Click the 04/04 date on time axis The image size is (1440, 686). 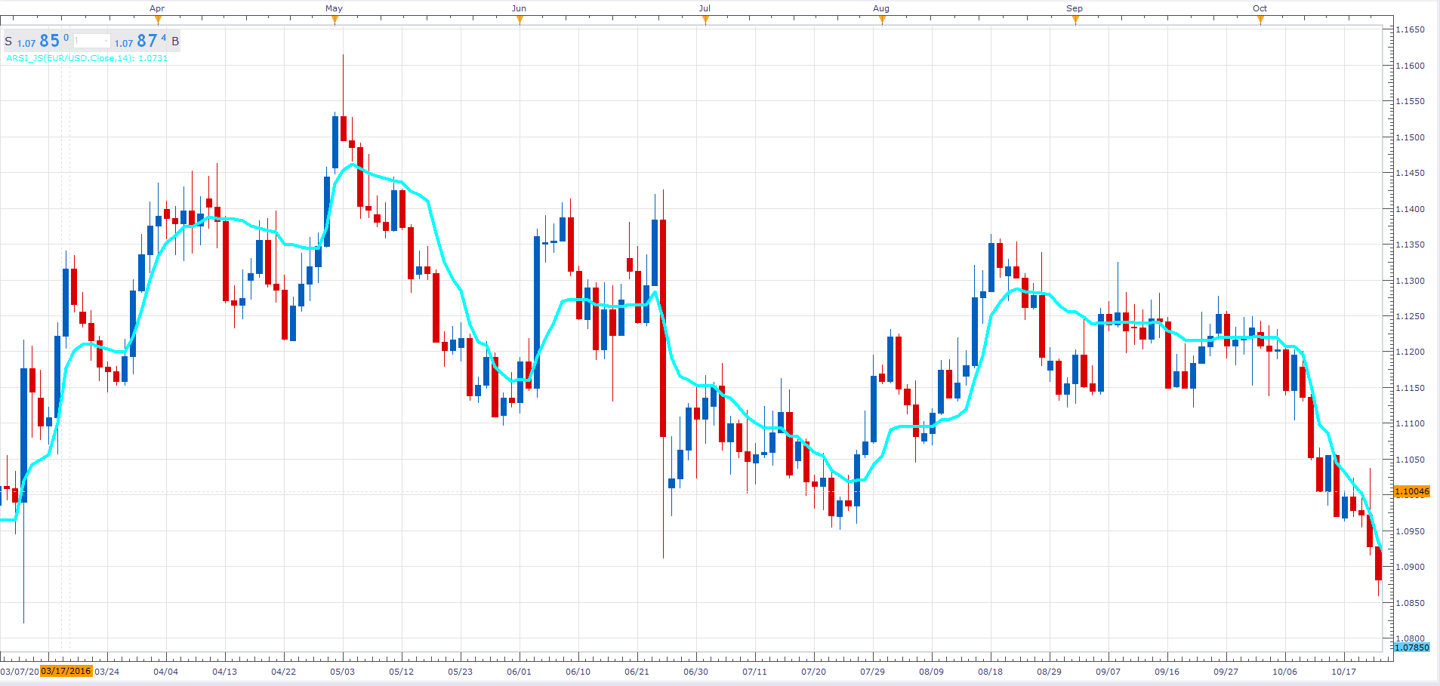click(x=165, y=672)
